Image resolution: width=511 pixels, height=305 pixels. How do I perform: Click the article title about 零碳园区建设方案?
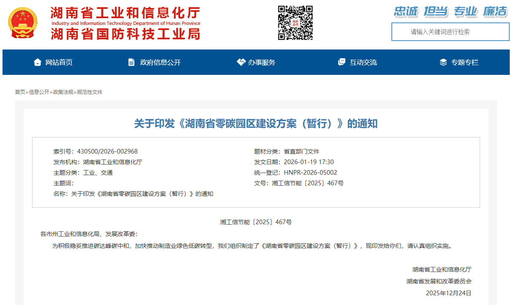256,124
